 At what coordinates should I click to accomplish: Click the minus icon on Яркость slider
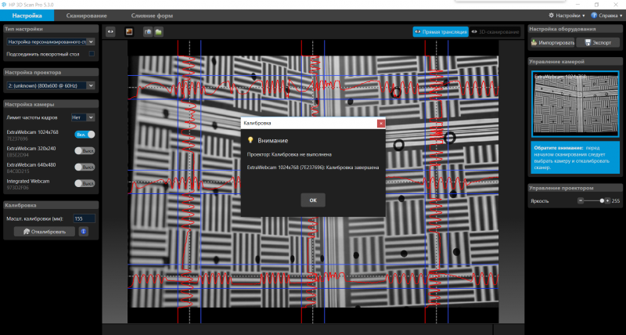(x=580, y=201)
